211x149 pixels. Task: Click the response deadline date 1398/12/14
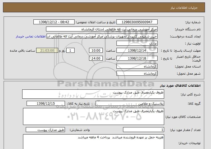[137, 51]
